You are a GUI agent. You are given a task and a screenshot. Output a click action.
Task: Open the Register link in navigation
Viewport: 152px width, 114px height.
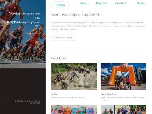(102, 3)
